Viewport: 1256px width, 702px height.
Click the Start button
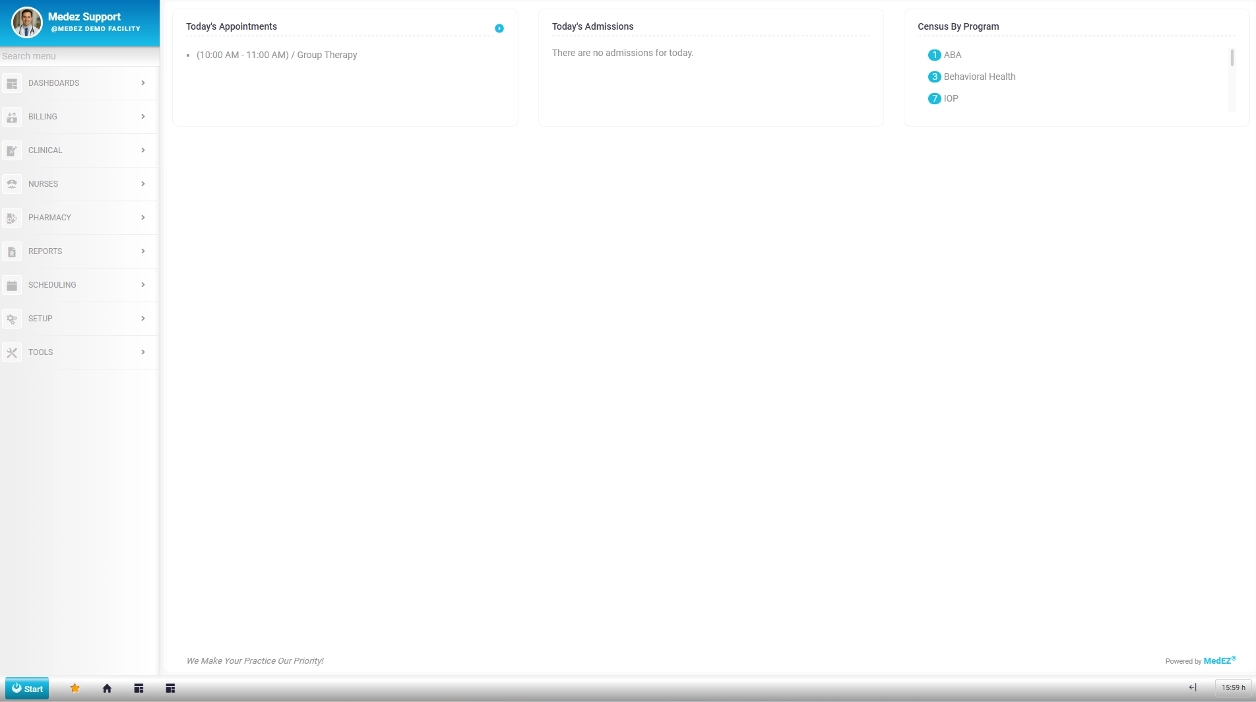27,688
